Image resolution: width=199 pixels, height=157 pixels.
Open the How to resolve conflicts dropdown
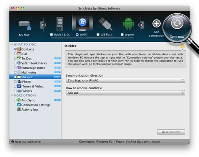[x=126, y=93]
